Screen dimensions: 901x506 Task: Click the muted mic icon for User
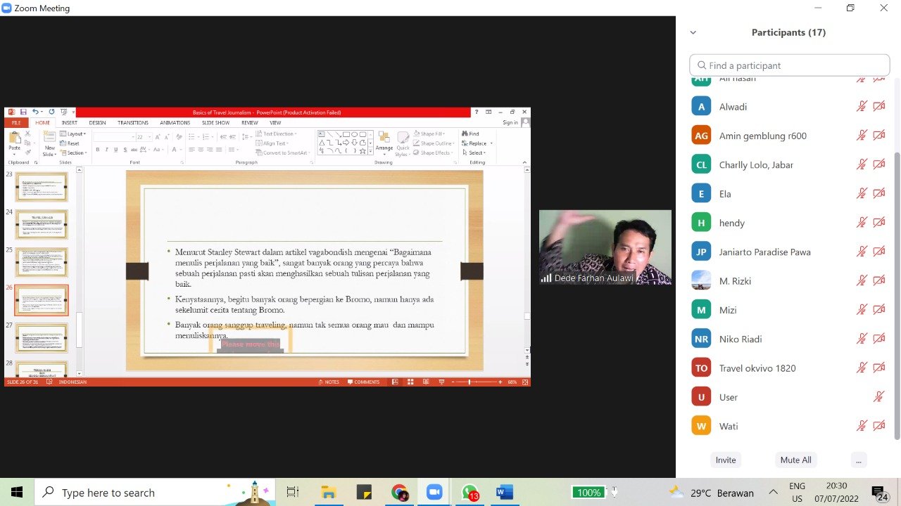tap(879, 397)
